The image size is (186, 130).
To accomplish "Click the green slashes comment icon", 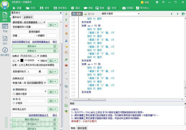I will point(66,60).
